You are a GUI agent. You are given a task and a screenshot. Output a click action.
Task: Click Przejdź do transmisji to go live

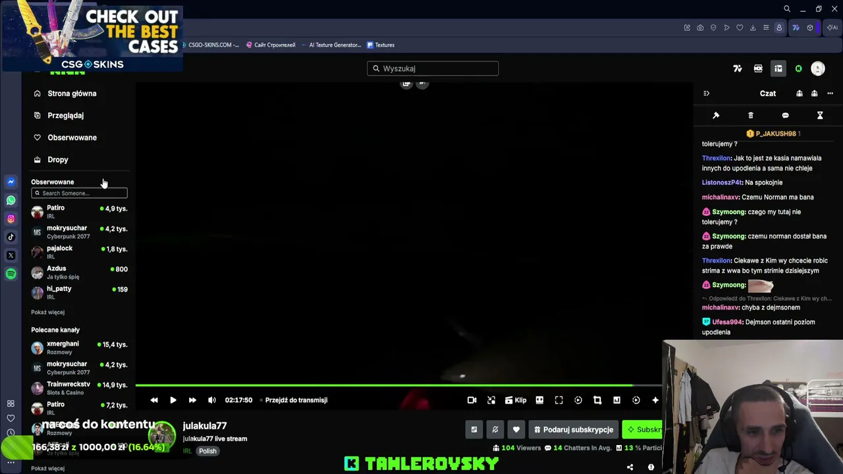coord(296,400)
